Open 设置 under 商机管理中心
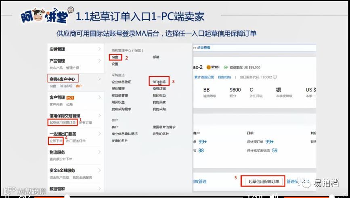Image resolution: width=350 pixels, height=198 pixels. point(115,64)
